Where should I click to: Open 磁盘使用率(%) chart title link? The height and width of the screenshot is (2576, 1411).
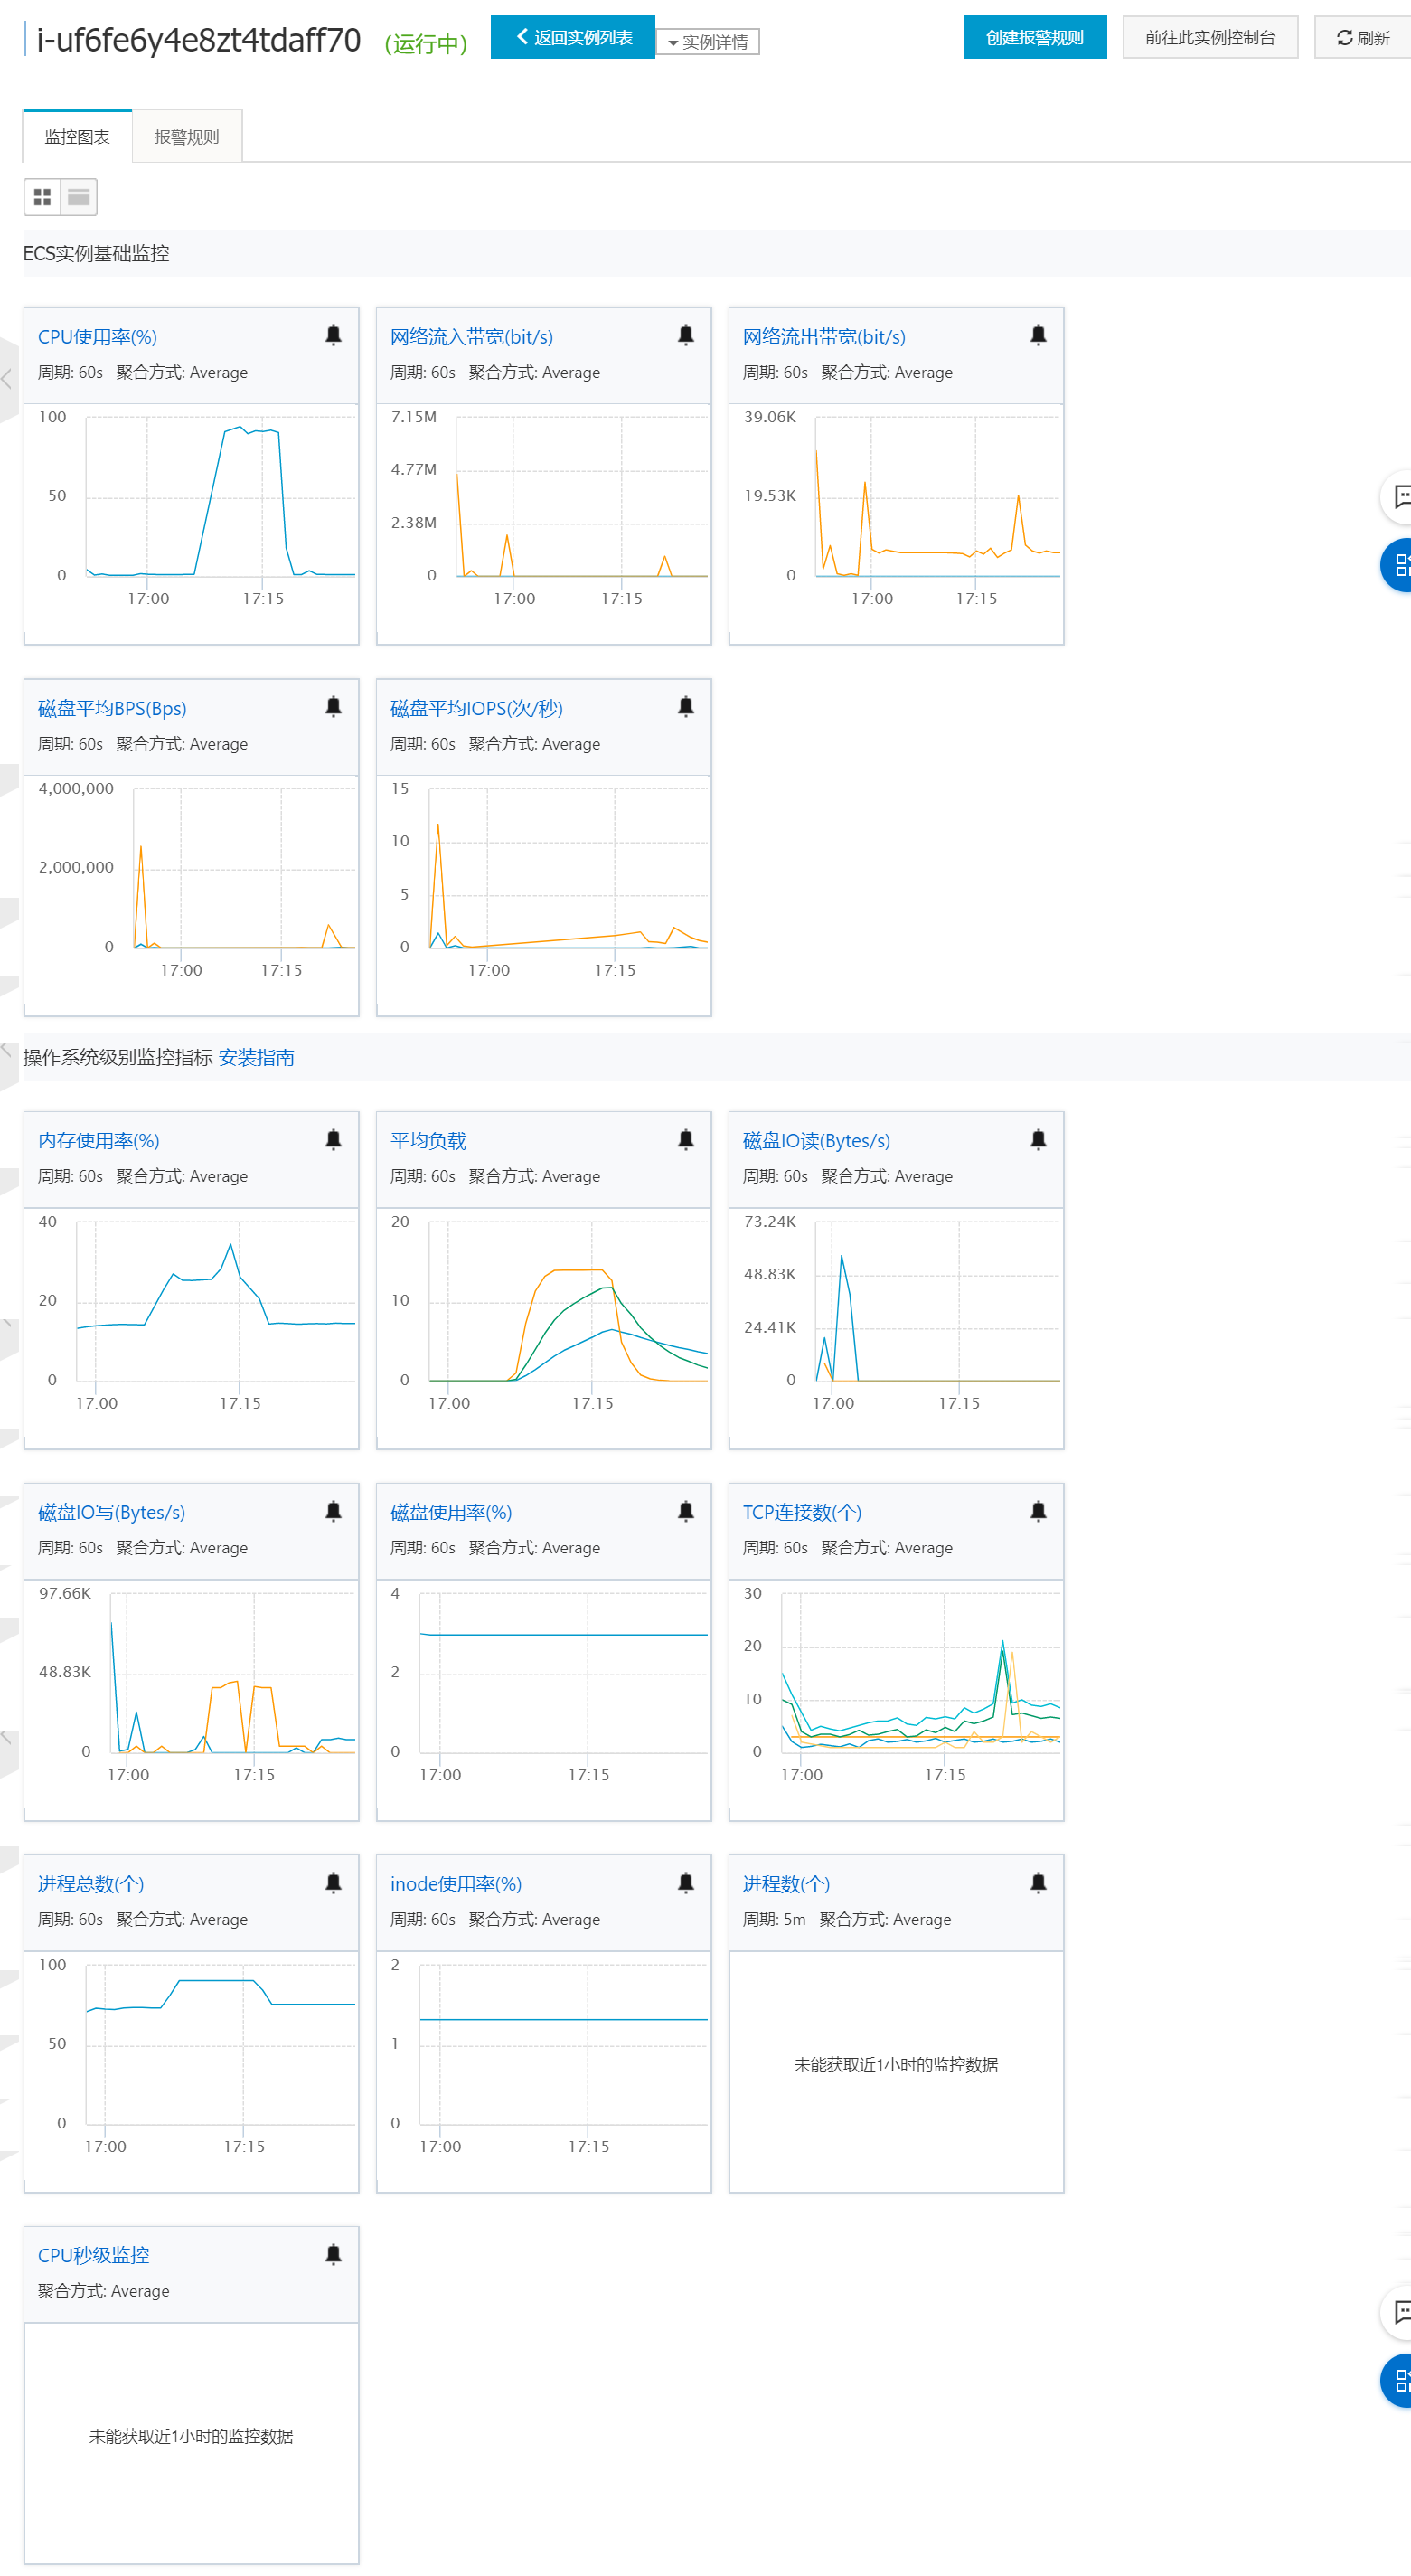(451, 1512)
